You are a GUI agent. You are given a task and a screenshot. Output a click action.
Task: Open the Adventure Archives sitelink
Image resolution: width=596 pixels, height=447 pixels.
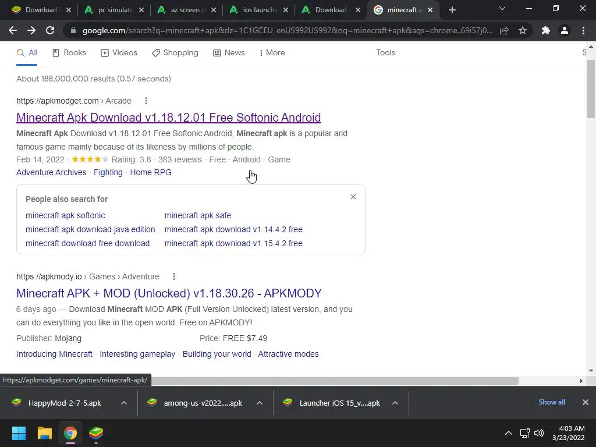(51, 172)
